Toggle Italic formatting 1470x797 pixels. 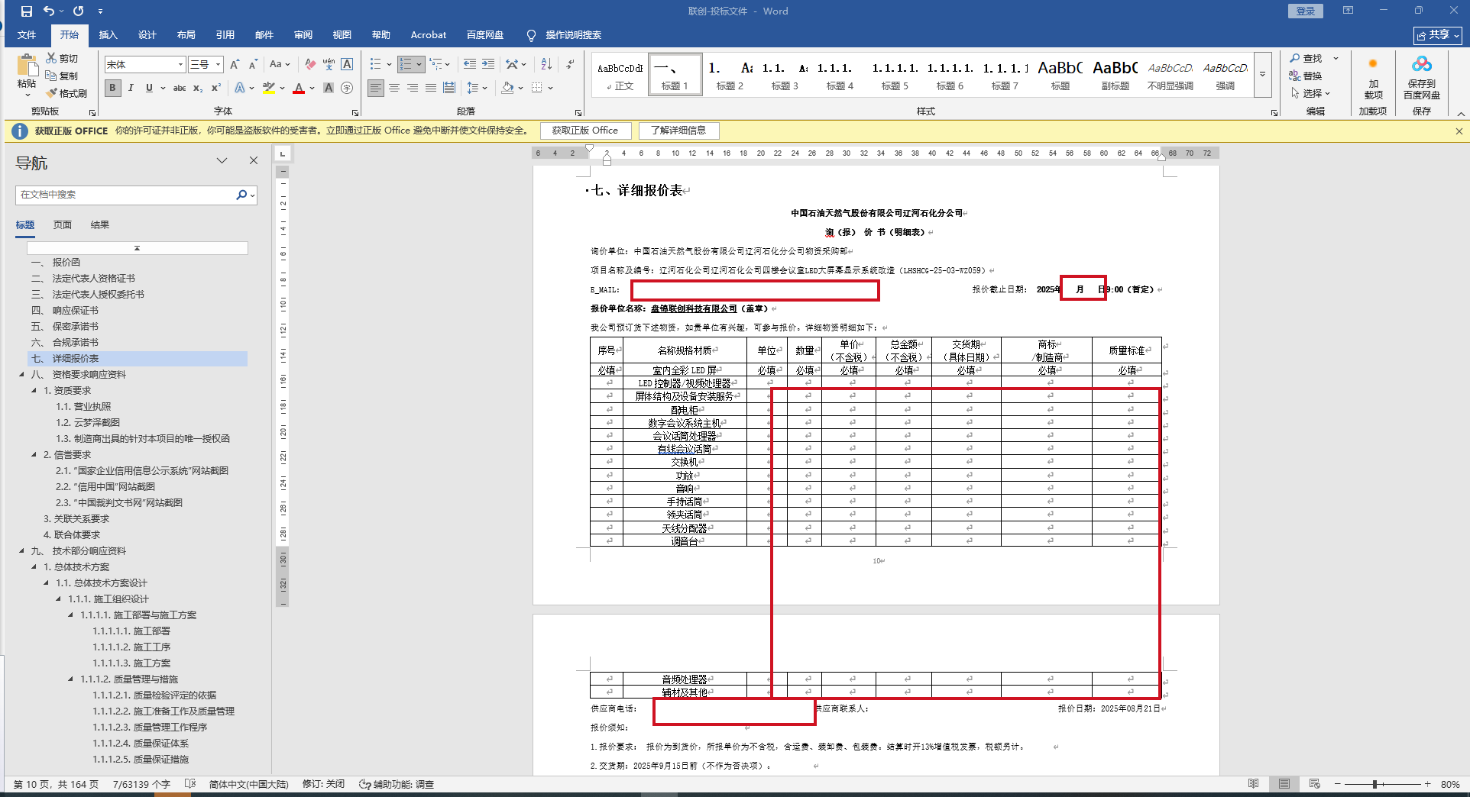tap(131, 88)
